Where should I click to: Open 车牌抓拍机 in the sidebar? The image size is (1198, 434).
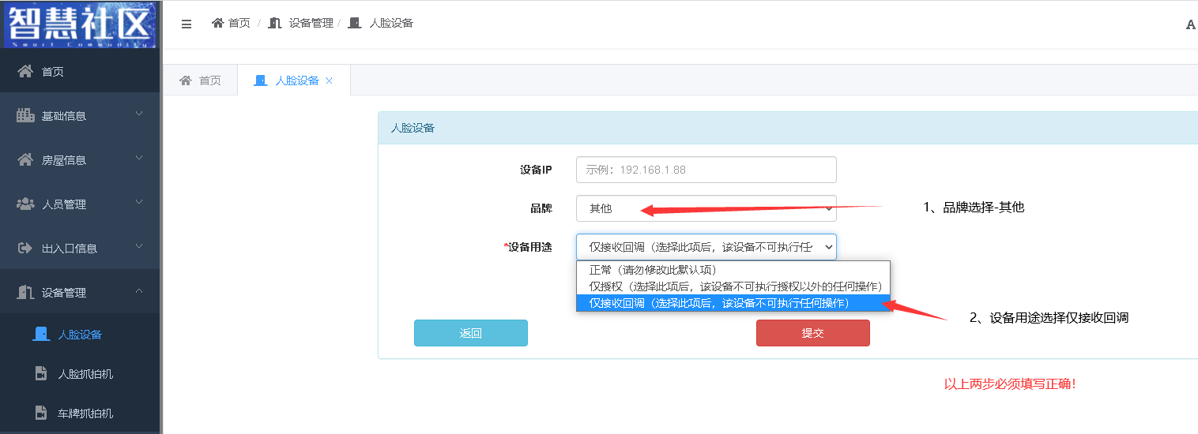(80, 413)
